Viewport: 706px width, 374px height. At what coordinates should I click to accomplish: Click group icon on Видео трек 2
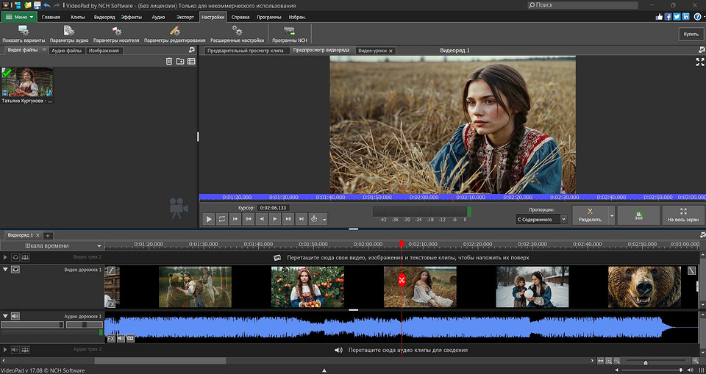[x=25, y=257]
